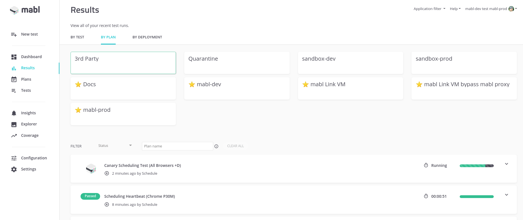Screen dimensions: 523x220
Task: Click the star icon on the mabl-prod card
Action: [78, 110]
